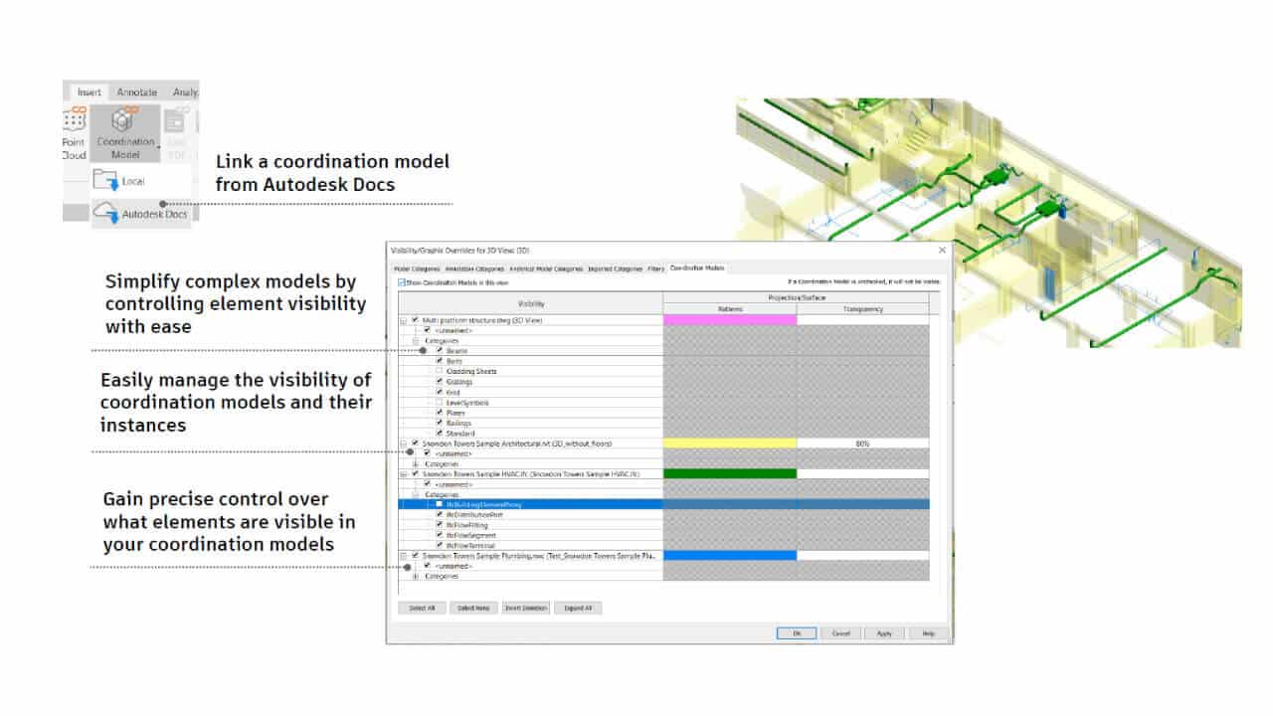Click the Visibility column header
The height and width of the screenshot is (716, 1273).
(x=530, y=303)
